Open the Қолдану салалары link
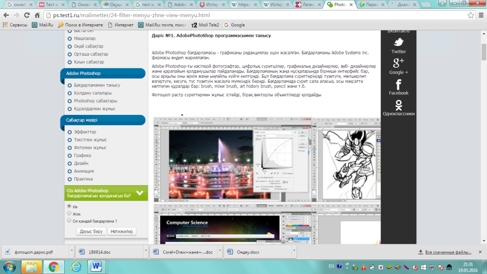The image size is (487, 274). pos(93,93)
